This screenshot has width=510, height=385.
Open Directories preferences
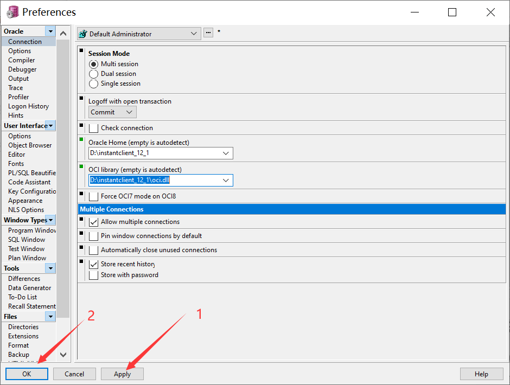pos(23,327)
